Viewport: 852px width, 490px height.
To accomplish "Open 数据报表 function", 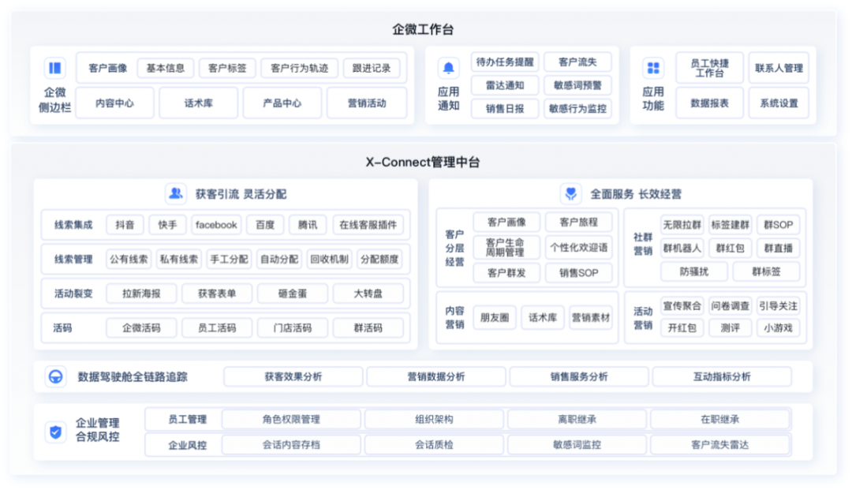I will tap(710, 103).
